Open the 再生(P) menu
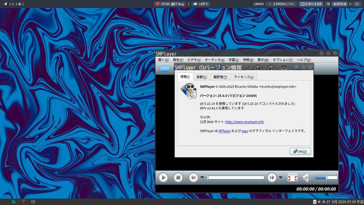 [178, 60]
